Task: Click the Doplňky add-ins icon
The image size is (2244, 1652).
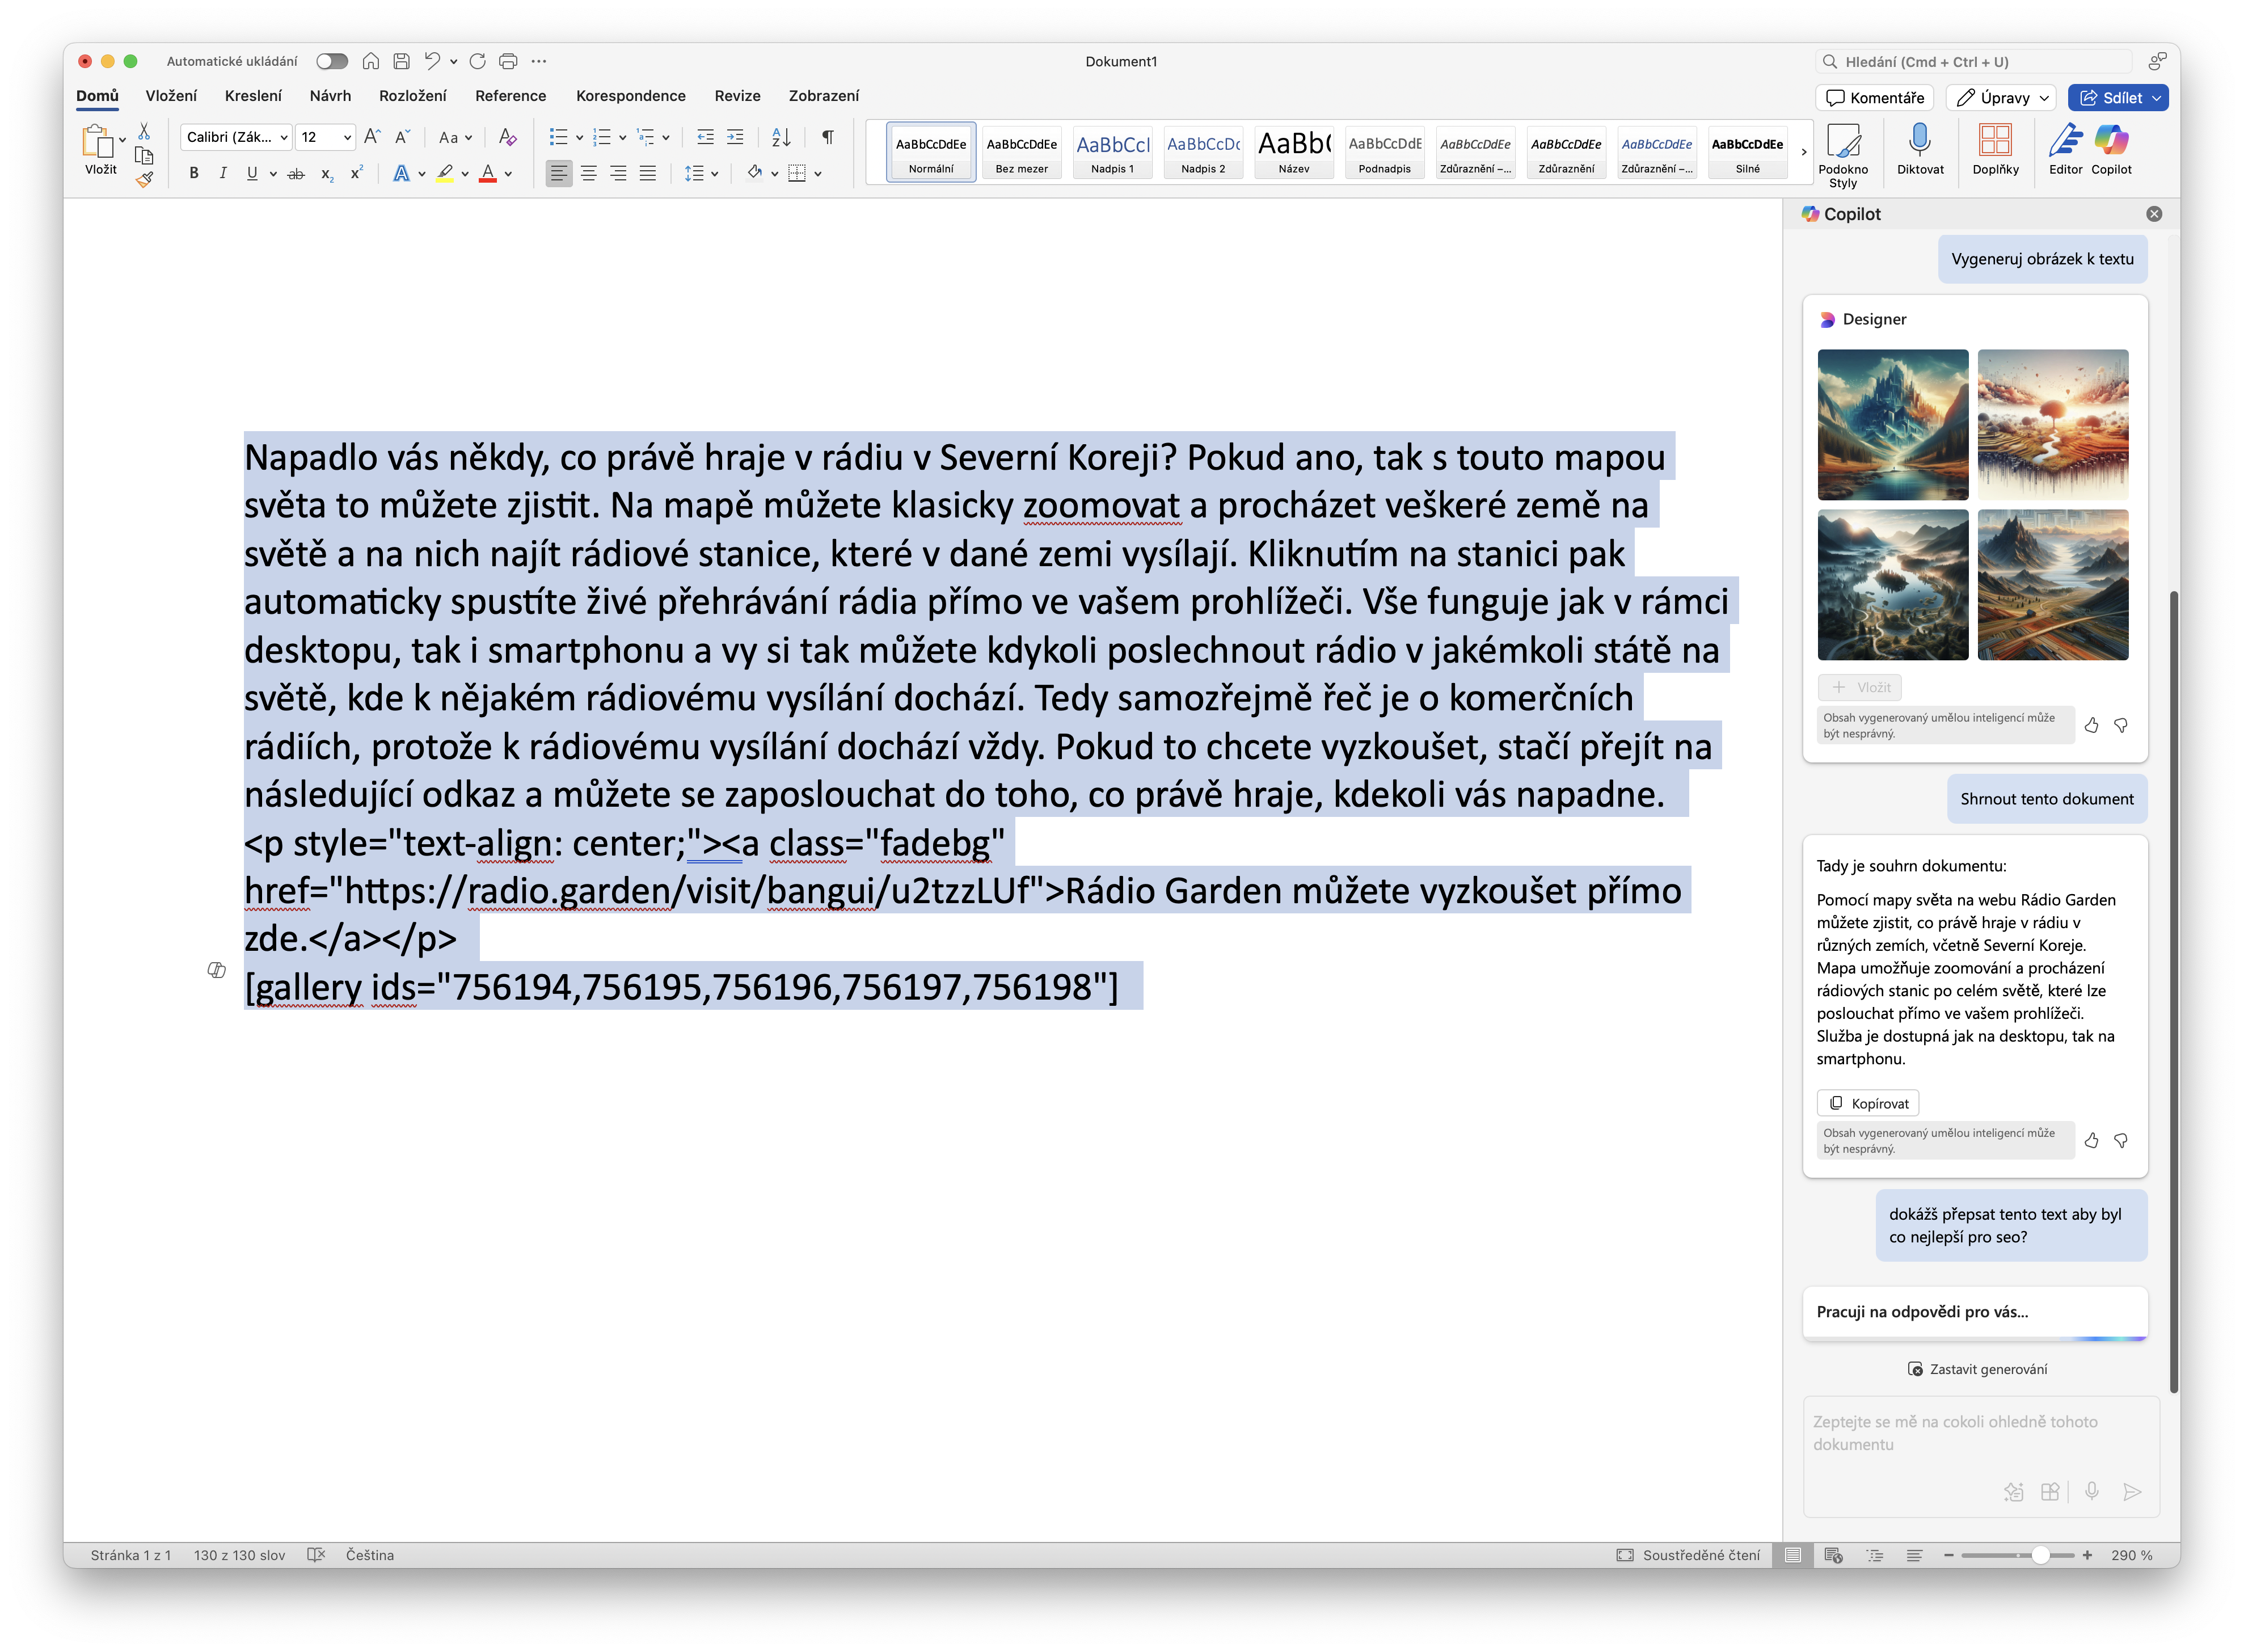Action: point(1996,150)
